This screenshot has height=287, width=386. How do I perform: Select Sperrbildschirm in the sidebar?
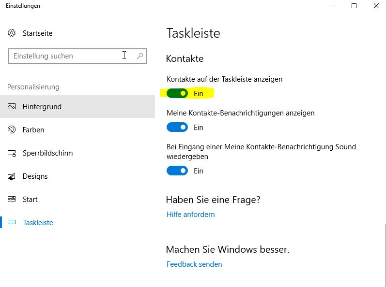pyautogui.click(x=77, y=153)
